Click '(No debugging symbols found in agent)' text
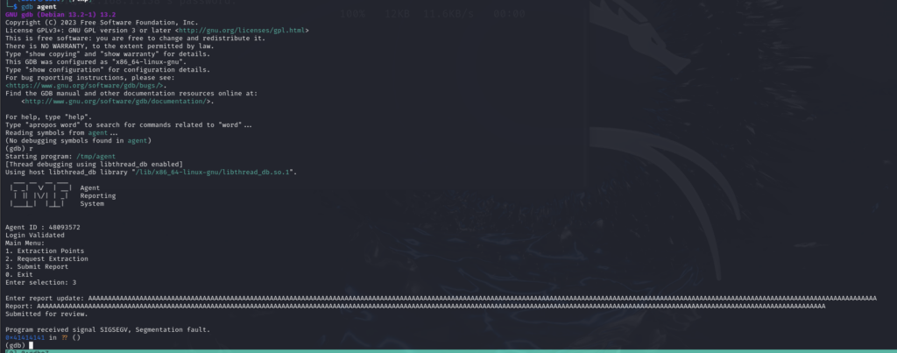This screenshot has height=353, width=897. [x=78, y=141]
